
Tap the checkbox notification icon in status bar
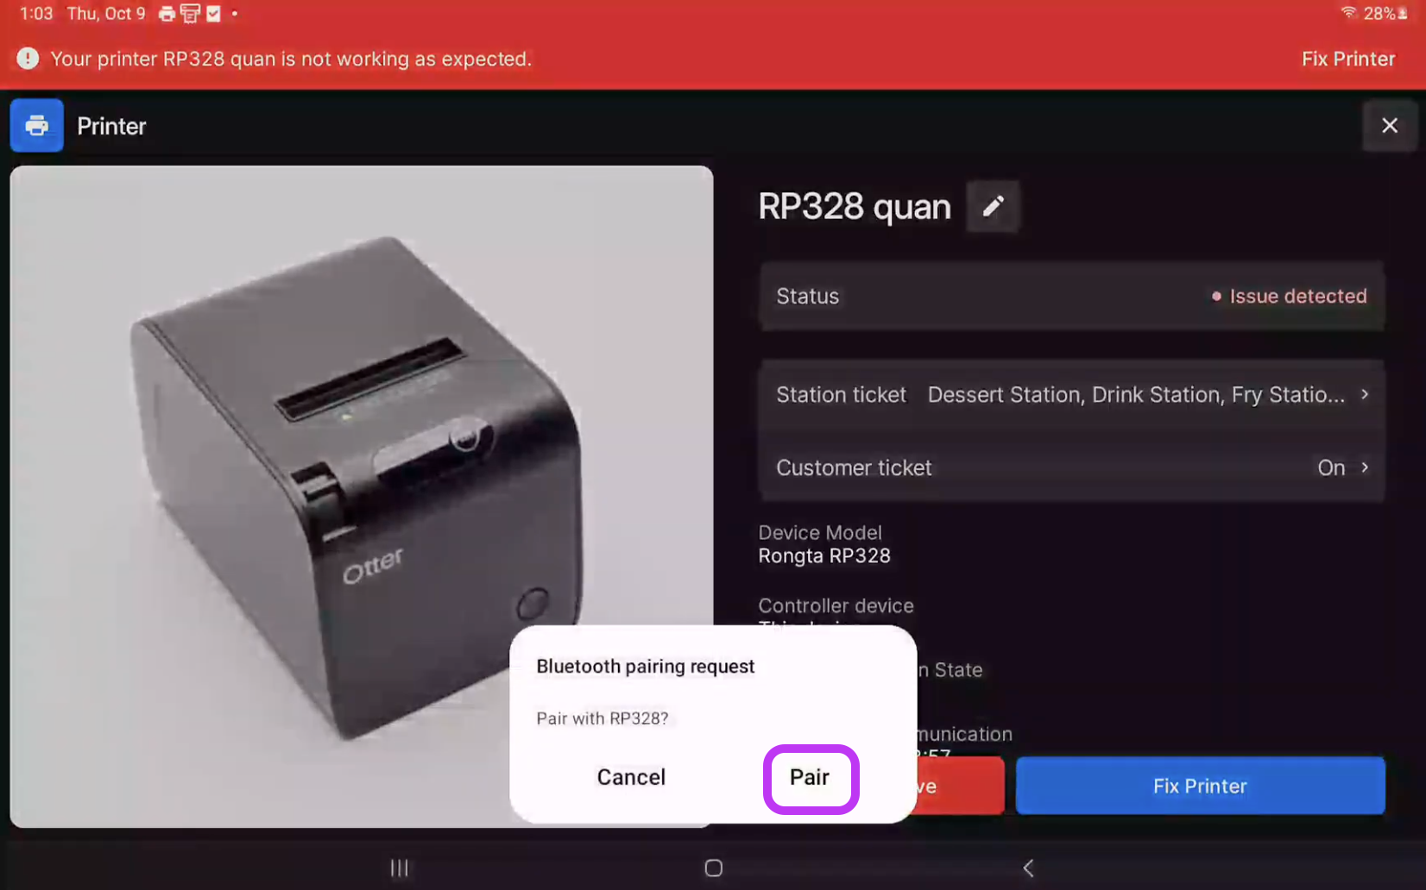213,14
